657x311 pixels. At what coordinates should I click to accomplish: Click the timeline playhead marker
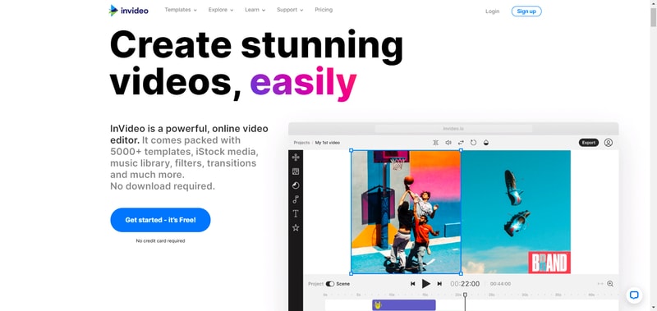point(465,295)
